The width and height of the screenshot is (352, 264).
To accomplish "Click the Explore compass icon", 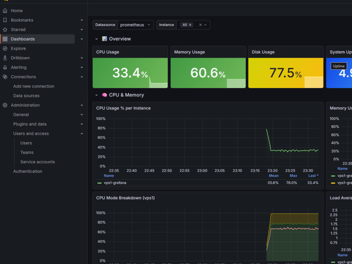I will (5, 48).
